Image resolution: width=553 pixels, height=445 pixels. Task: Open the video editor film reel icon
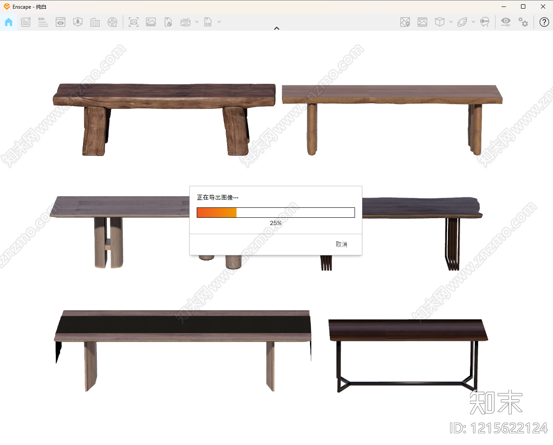click(112, 22)
